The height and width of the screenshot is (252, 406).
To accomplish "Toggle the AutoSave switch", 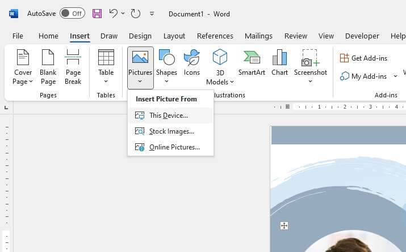I will [72, 14].
